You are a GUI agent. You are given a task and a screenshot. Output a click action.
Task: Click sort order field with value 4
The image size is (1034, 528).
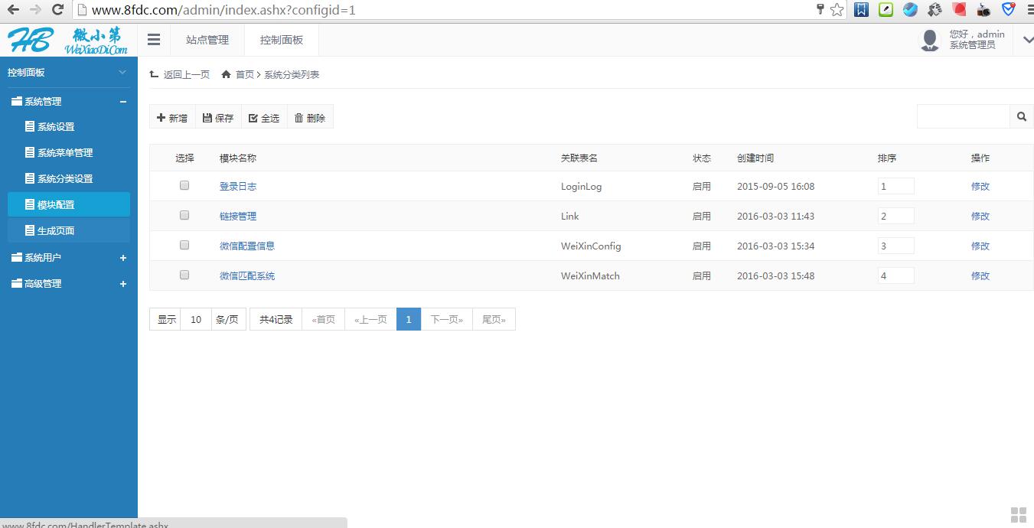click(x=895, y=275)
